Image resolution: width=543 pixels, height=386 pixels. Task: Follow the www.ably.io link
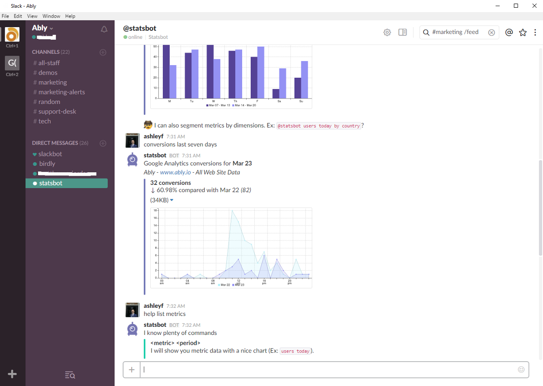(175, 172)
